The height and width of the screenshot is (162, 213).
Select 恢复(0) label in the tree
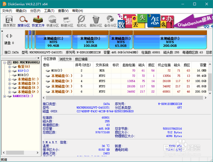point(24,67)
